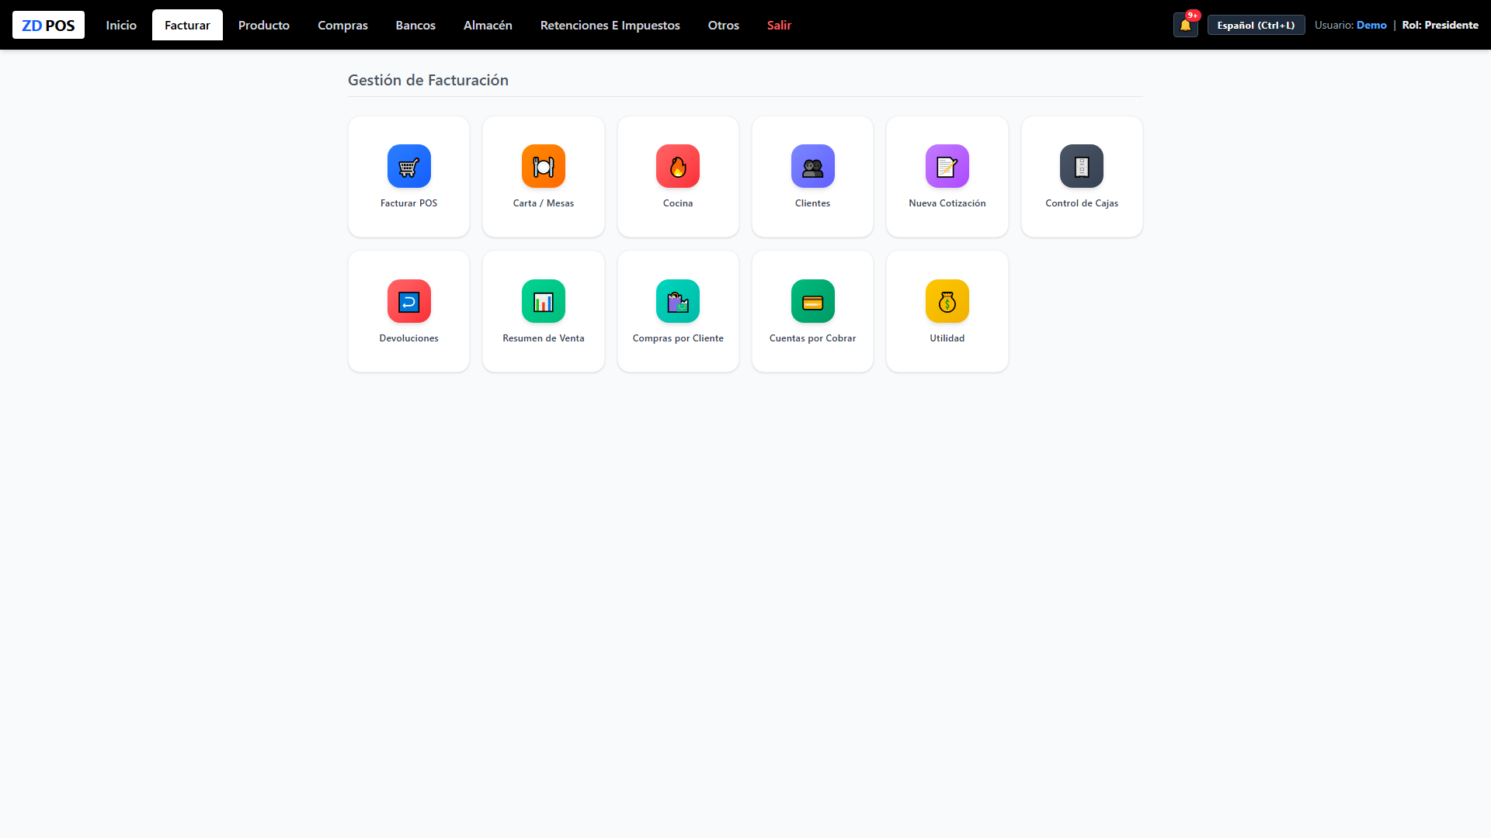
Task: Click the ZD POS logo
Action: click(x=48, y=25)
